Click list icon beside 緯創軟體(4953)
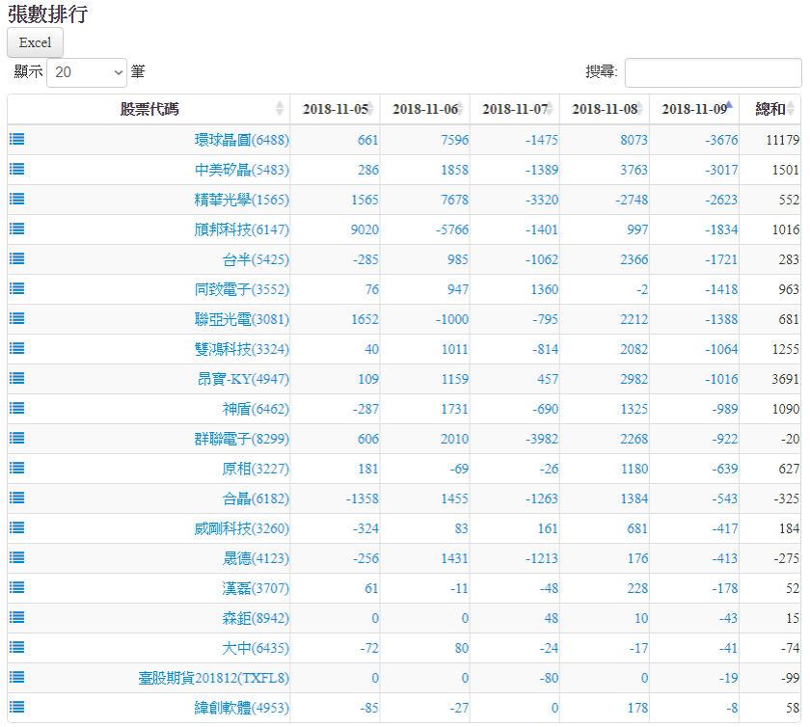The image size is (810, 727). [17, 707]
